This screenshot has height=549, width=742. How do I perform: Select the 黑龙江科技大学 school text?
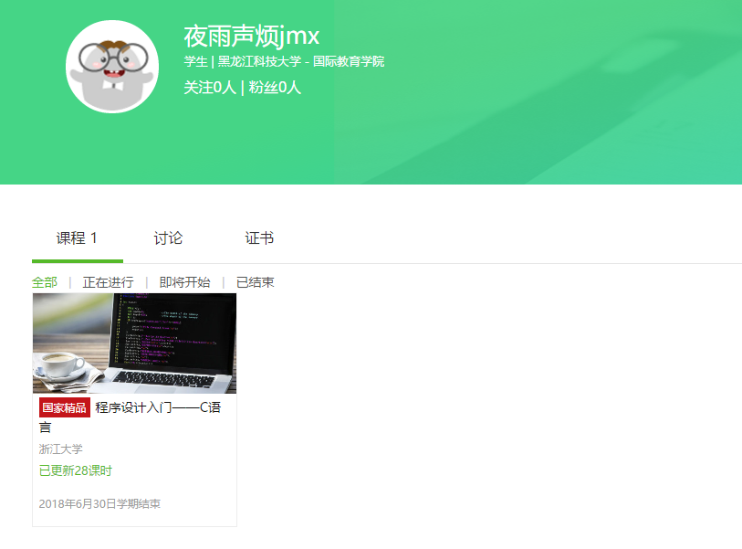point(259,61)
